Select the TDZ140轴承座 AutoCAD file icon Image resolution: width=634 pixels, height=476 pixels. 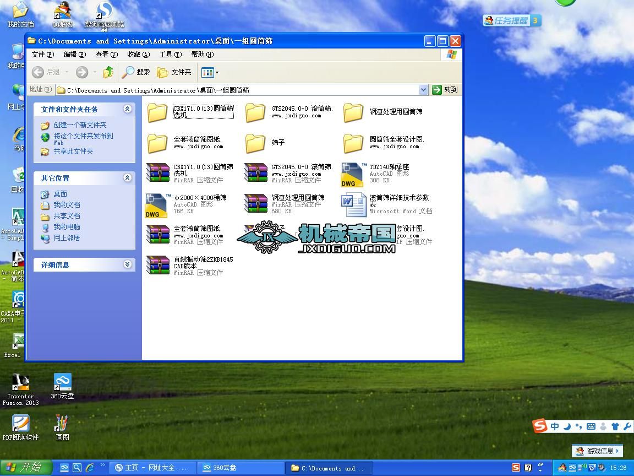(x=353, y=174)
